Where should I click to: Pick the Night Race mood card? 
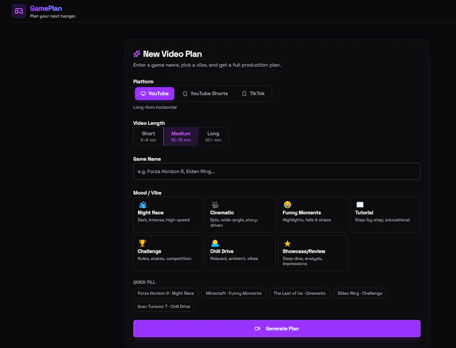point(168,215)
